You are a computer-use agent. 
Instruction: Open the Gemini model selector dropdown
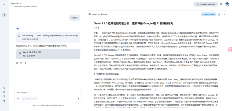(16, 3)
